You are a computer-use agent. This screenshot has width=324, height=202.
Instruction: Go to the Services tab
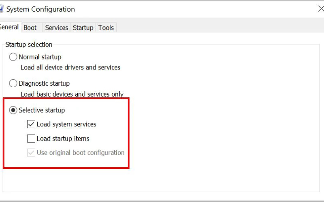(56, 27)
